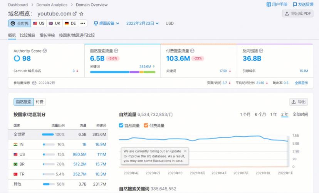Click the 导出 export button
319x193 pixels.
click(299, 102)
